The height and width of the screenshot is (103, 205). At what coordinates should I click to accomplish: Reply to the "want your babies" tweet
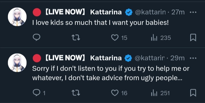click(36, 38)
